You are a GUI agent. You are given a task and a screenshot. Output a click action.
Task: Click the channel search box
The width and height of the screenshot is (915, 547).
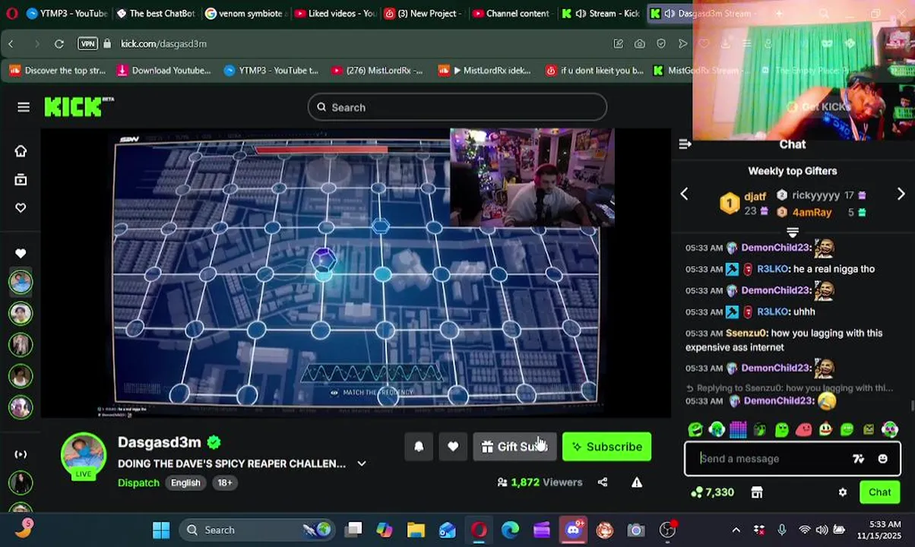click(x=457, y=107)
